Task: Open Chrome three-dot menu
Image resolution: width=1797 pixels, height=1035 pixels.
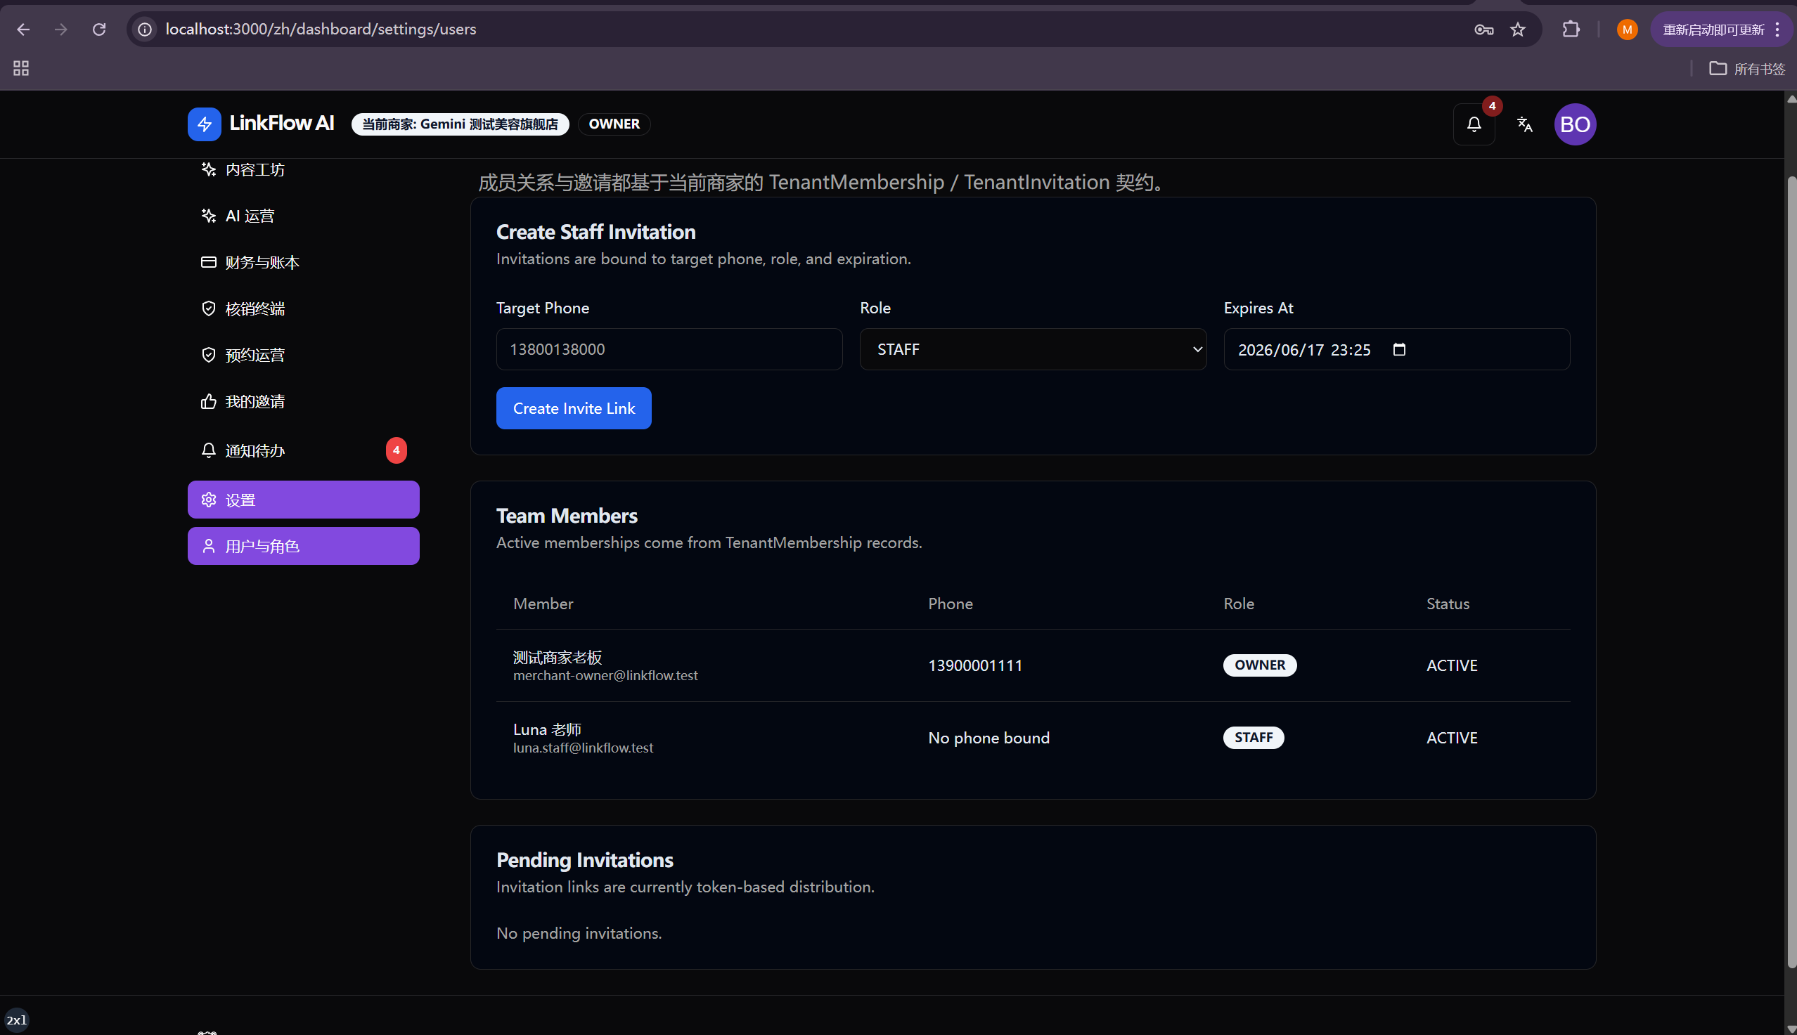Action: coord(1777,29)
